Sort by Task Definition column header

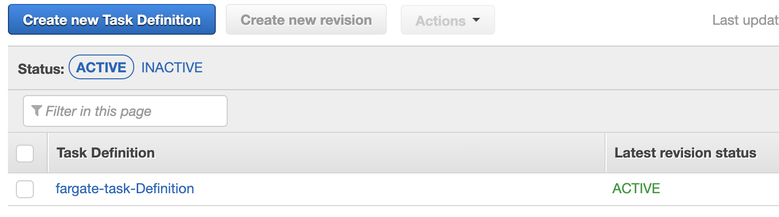[106, 153]
